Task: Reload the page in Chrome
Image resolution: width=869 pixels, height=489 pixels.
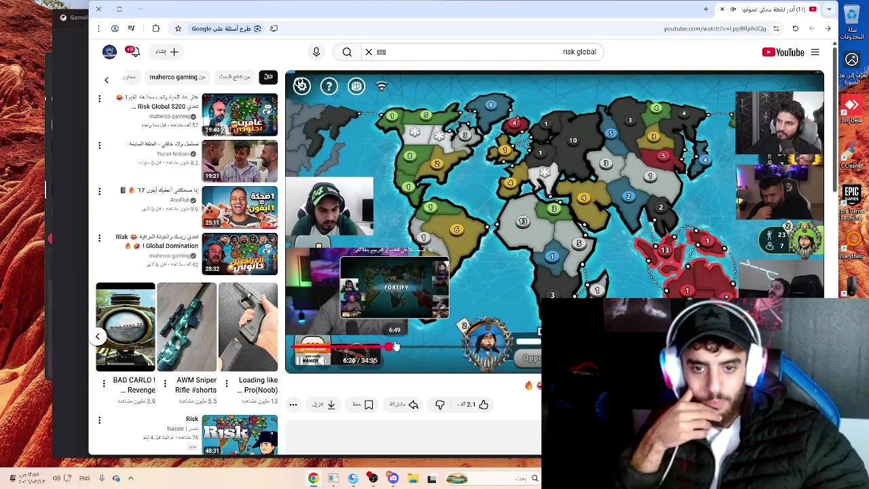Action: (x=795, y=29)
